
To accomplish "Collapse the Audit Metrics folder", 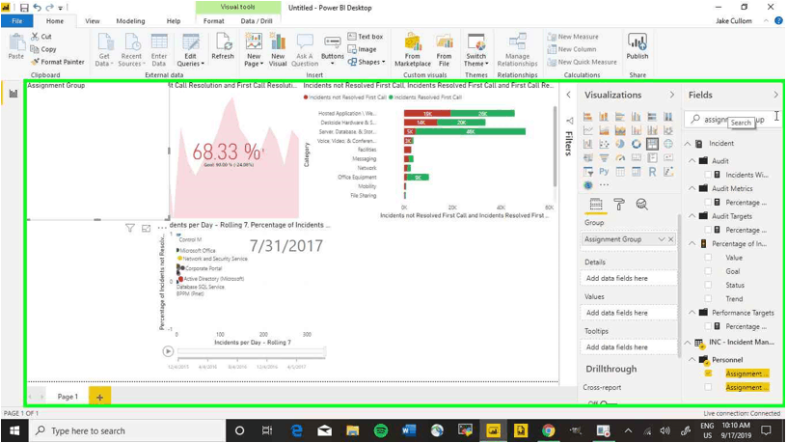I will [692, 188].
